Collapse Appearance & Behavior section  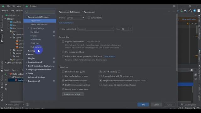[26, 17]
